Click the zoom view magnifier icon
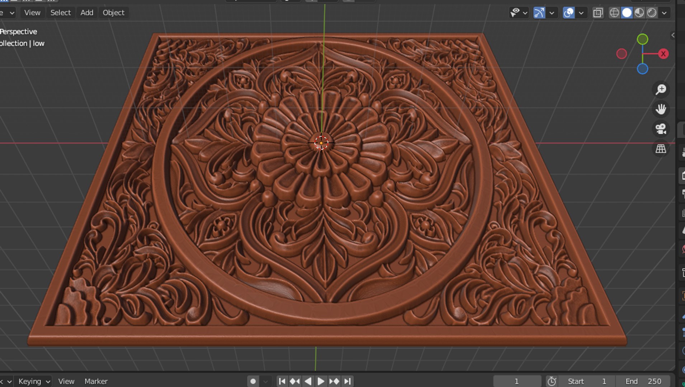 click(x=661, y=89)
